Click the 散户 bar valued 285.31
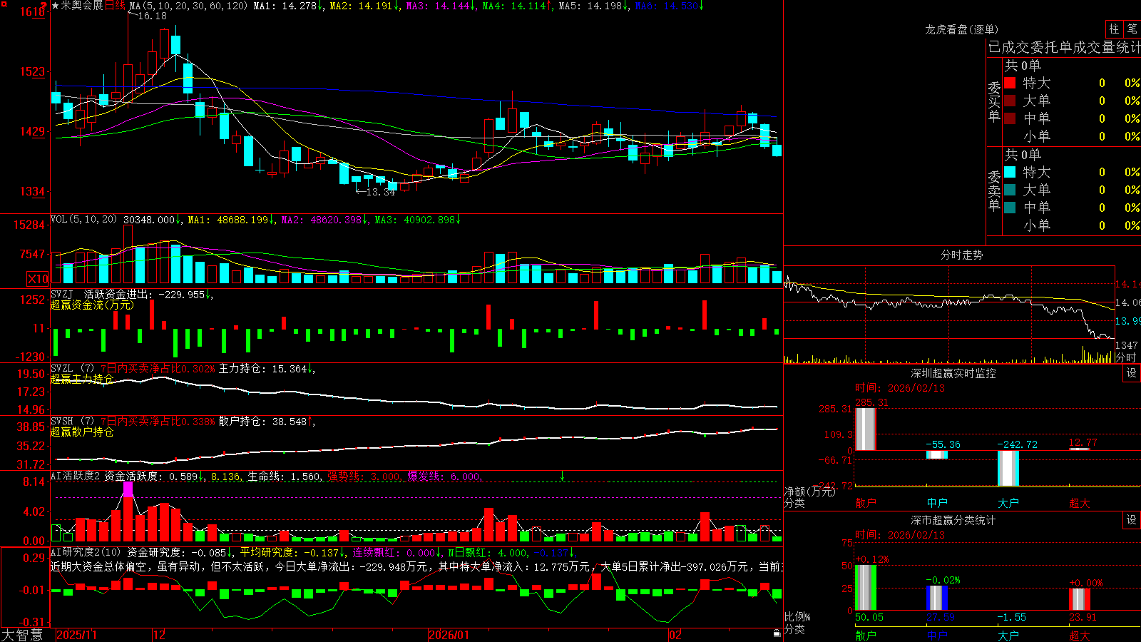This screenshot has width=1141, height=642. point(866,429)
